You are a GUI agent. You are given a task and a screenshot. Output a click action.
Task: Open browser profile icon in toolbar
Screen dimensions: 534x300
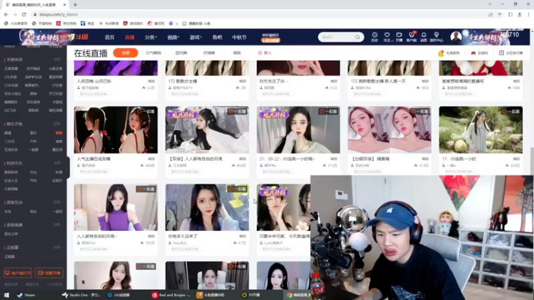(520, 14)
